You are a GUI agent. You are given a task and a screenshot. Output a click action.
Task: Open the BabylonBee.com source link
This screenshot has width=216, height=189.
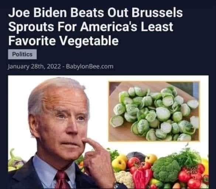(x=90, y=66)
